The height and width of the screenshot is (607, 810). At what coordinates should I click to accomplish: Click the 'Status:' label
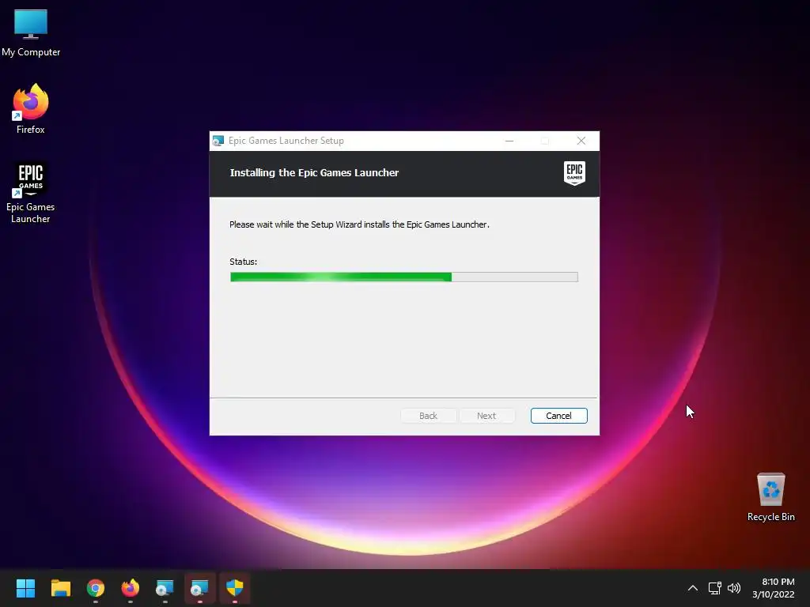point(244,262)
